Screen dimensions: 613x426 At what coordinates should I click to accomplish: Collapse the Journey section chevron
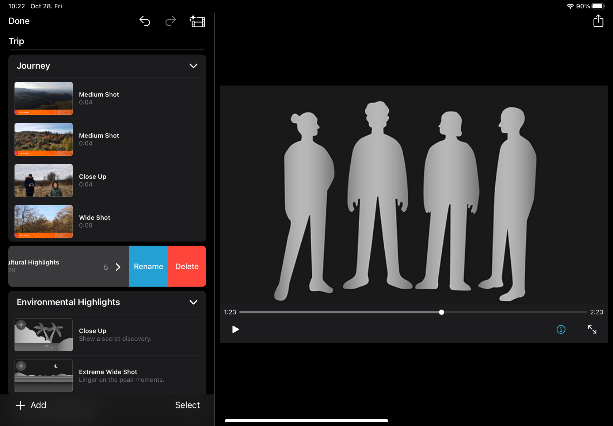193,66
